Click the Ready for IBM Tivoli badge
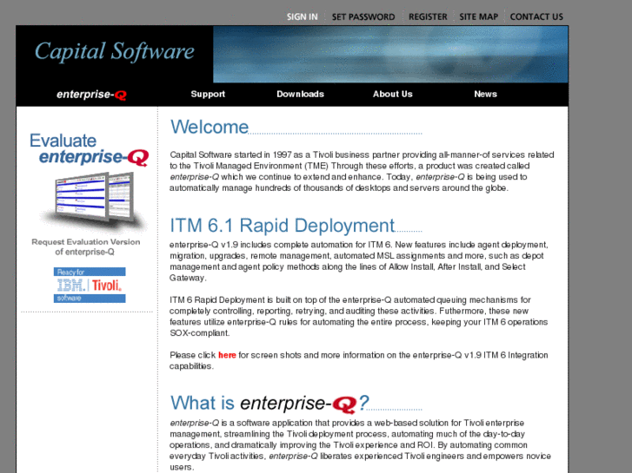 coord(90,285)
